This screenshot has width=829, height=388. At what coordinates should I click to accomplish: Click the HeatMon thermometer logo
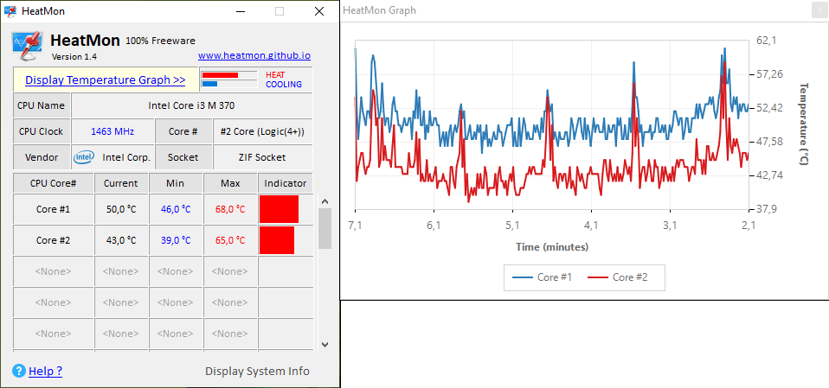click(x=27, y=46)
